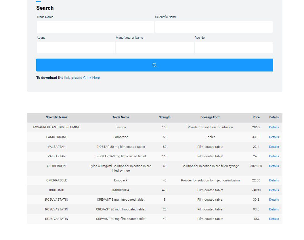View Details for DIOSTAR 80 mg tablet
The width and height of the screenshot is (304, 240).
tap(274, 147)
